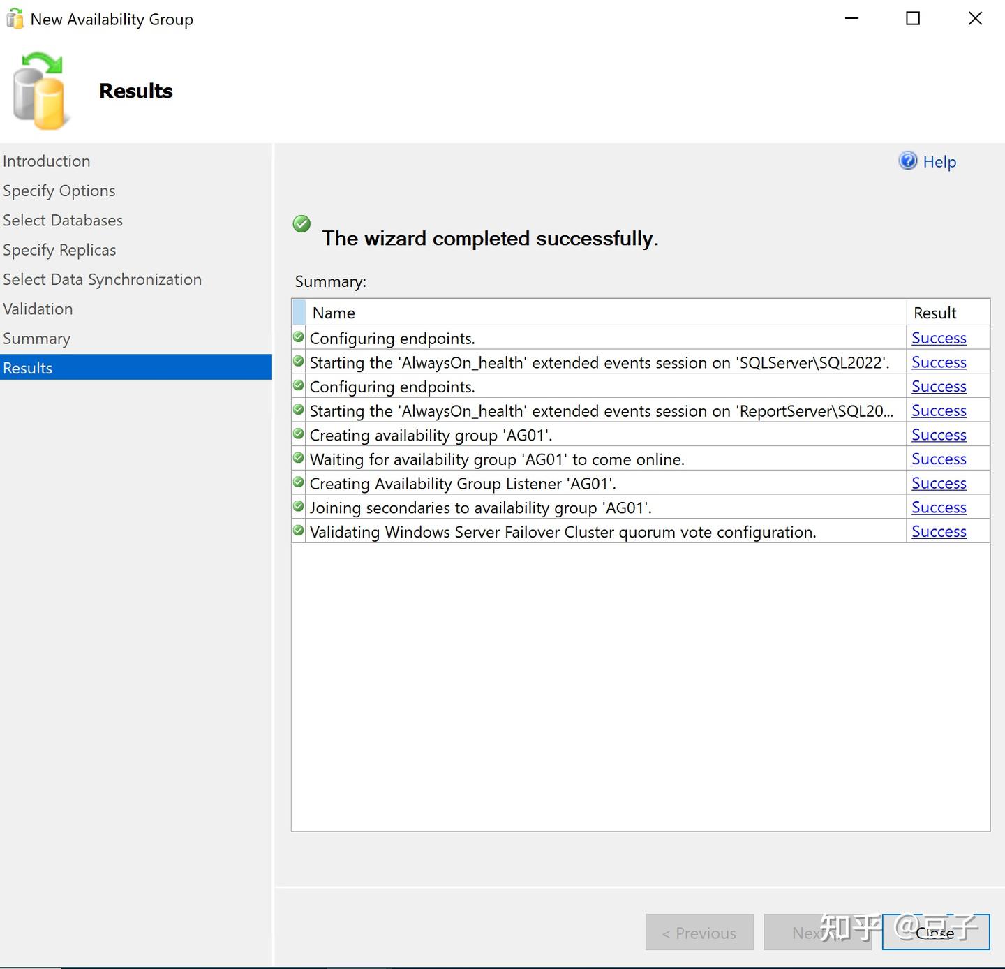This screenshot has height=969, width=1005.
Task: Click the Result column header
Action: 948,313
